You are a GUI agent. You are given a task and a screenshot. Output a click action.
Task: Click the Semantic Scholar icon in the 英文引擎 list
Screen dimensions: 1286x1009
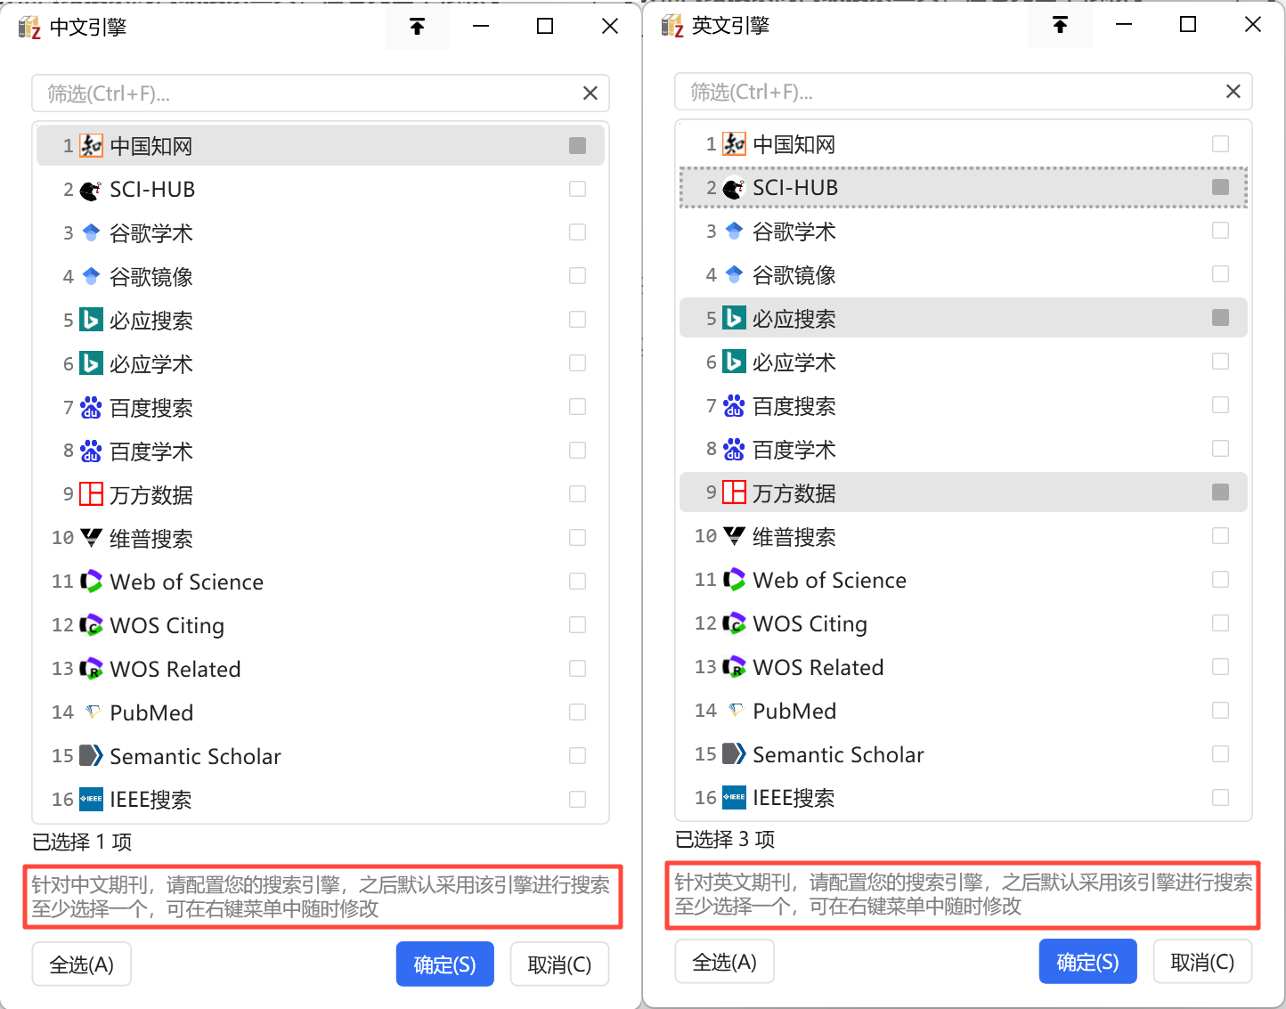click(x=734, y=754)
